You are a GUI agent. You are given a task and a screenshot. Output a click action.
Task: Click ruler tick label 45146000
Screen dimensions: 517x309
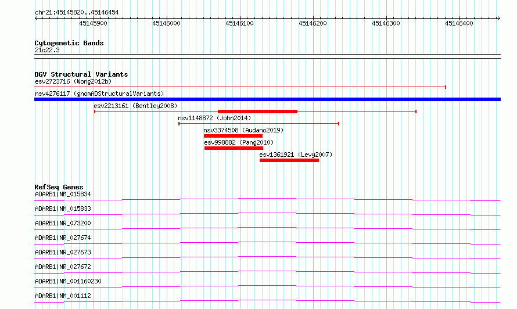click(x=166, y=23)
